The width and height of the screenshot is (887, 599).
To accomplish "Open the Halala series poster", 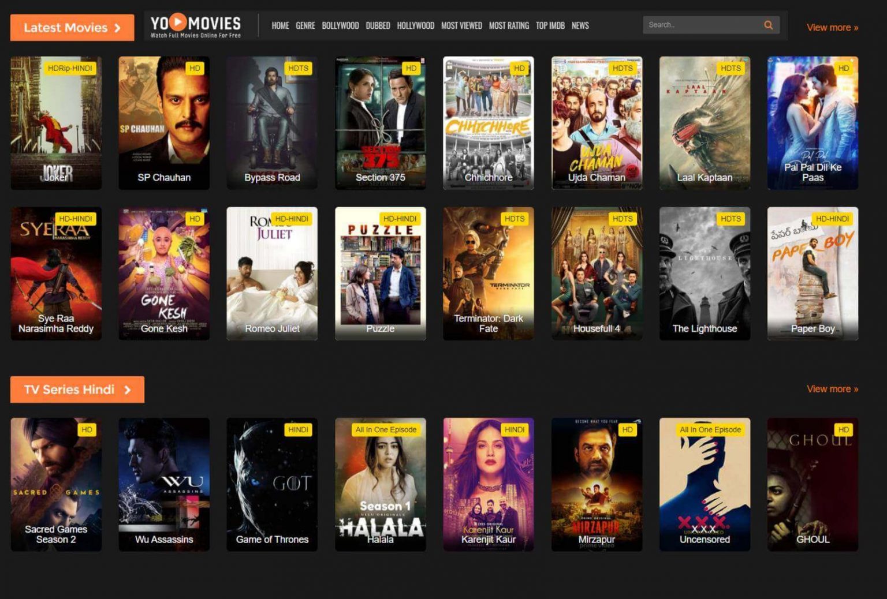I will click(x=381, y=485).
